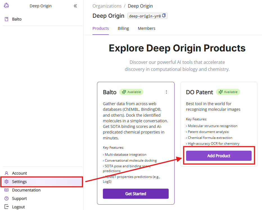
Task: Click the Logout arrow icon
Action: coord(6,207)
